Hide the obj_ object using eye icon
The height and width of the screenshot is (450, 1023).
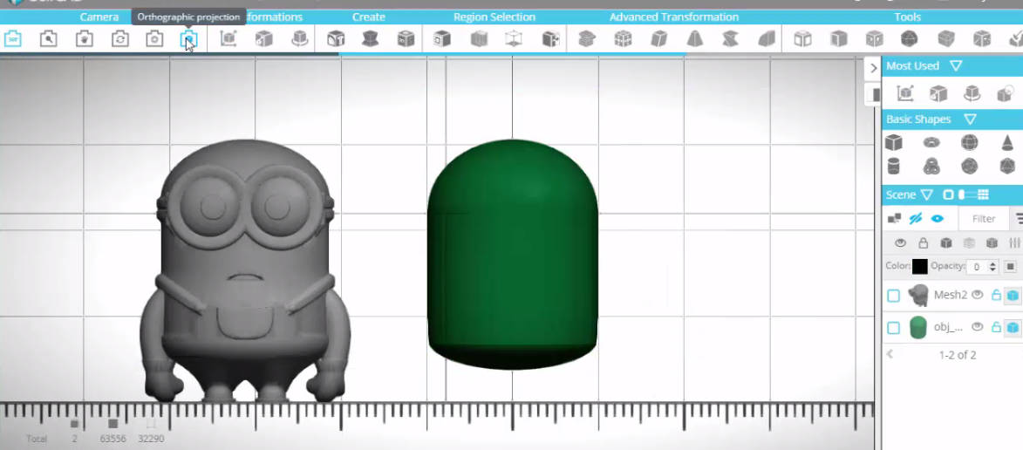coord(977,327)
